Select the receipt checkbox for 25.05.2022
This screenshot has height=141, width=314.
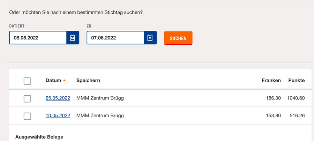click(x=27, y=99)
